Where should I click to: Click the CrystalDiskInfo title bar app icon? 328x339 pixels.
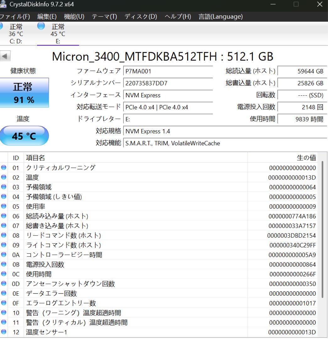point(3,4)
